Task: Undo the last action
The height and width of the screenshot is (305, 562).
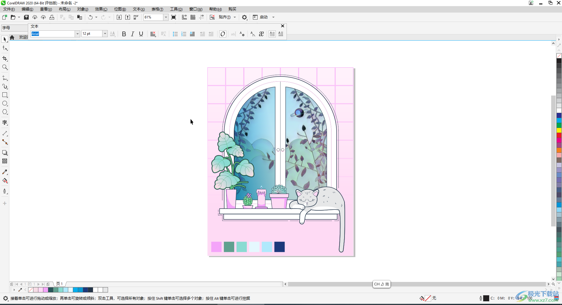Action: (90, 17)
